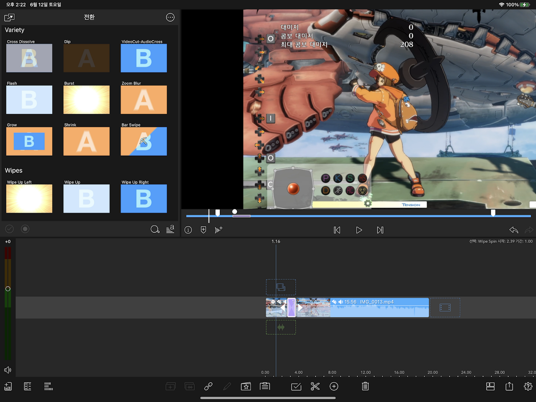Jump to next edit point

click(380, 230)
